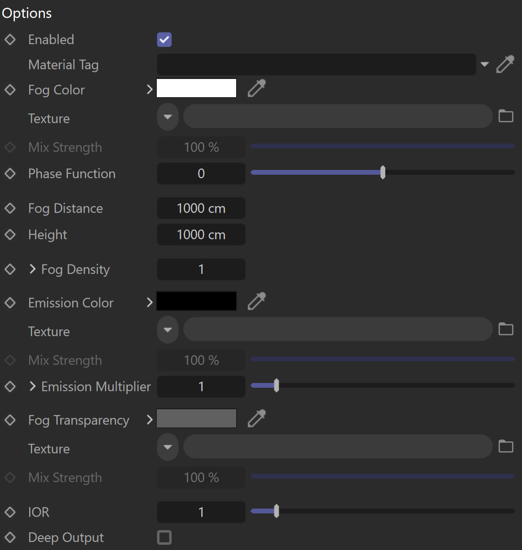
Task: Open the folder for Fog Transparency texture
Action: click(x=506, y=446)
